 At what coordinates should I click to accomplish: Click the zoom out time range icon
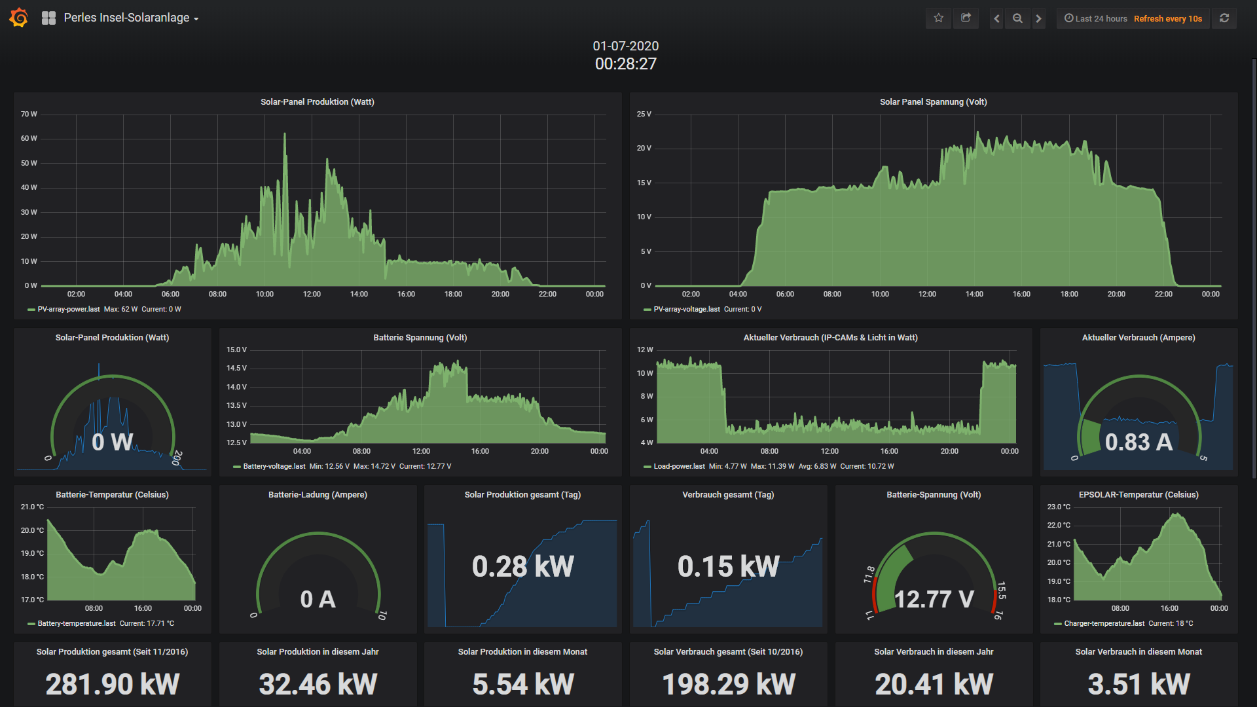pyautogui.click(x=1017, y=18)
